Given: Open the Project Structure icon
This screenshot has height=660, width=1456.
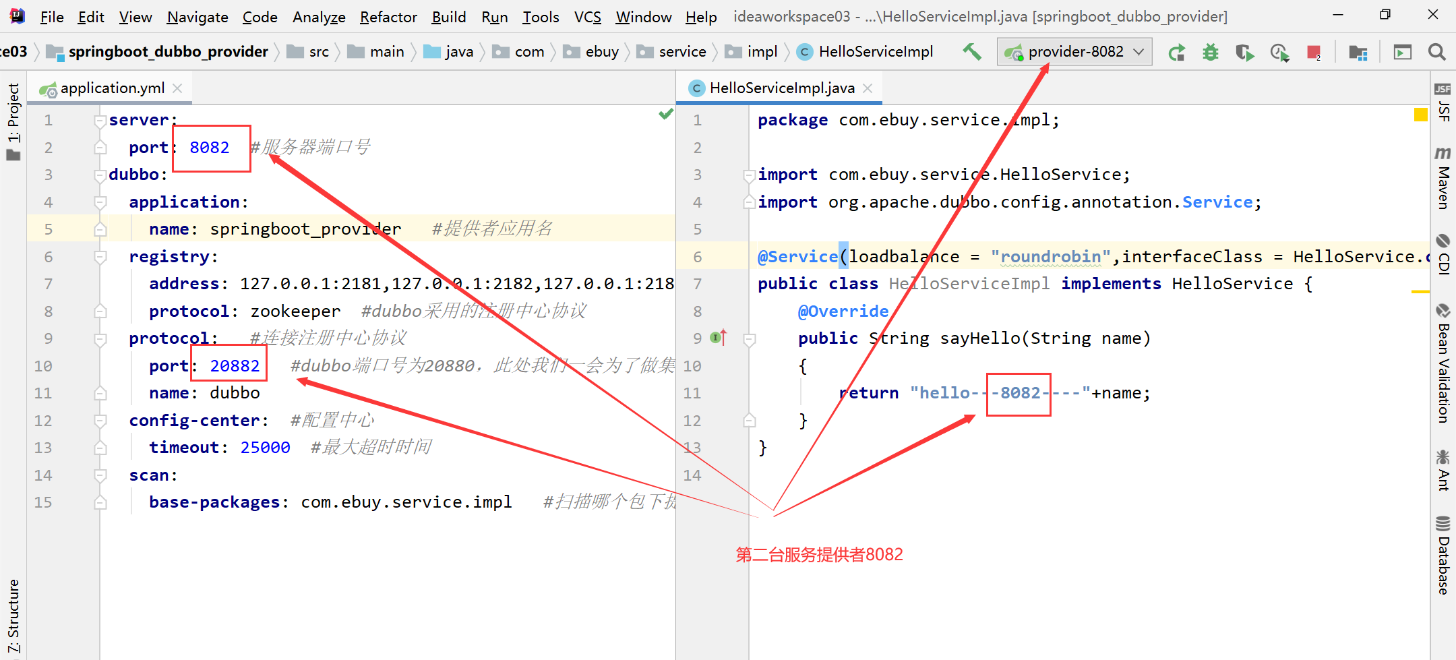Looking at the screenshot, I should click(x=1358, y=52).
